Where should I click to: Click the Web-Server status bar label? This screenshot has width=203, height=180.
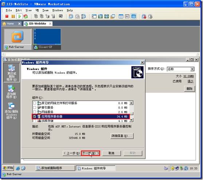(14, 174)
